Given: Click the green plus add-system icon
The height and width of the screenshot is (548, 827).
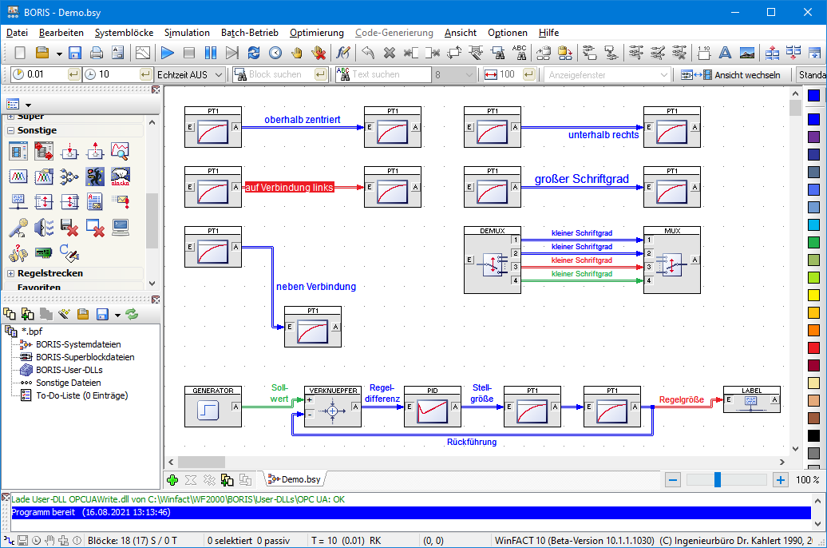Looking at the screenshot, I should click(x=172, y=480).
